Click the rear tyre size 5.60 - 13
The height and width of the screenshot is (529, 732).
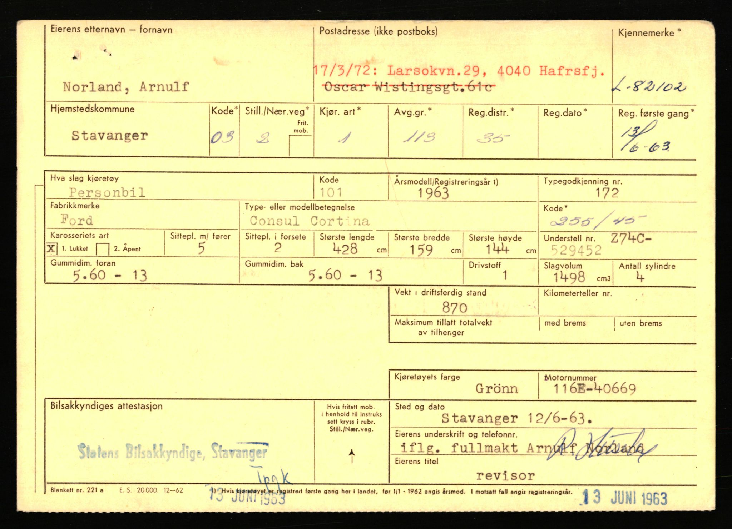(345, 275)
